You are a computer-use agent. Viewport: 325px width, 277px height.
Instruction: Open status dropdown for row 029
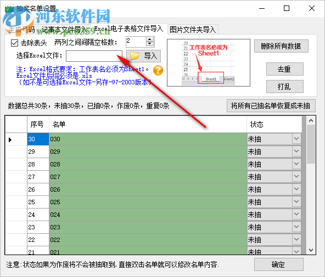[x=296, y=152]
